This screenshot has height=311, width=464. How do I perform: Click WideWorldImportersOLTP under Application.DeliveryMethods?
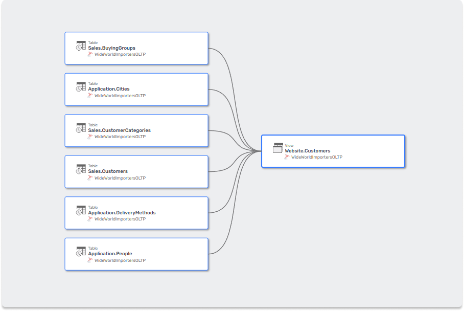click(x=120, y=219)
